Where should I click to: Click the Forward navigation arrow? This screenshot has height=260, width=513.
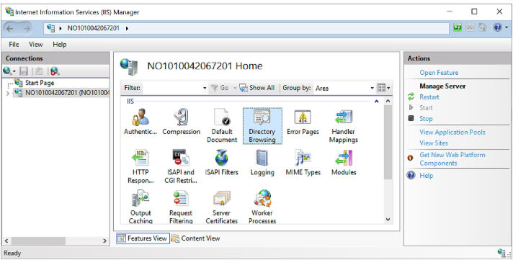click(x=26, y=29)
